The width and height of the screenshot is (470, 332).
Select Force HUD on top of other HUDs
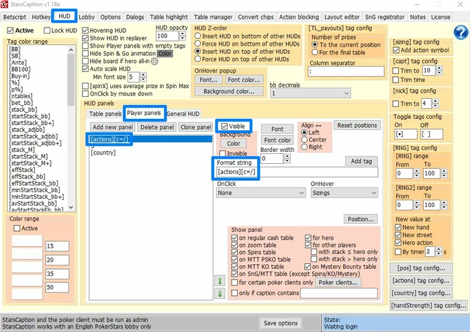coord(197,59)
